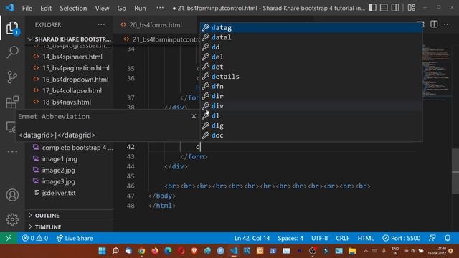
Task: Change encoding via UTF-8
Action: point(319,238)
